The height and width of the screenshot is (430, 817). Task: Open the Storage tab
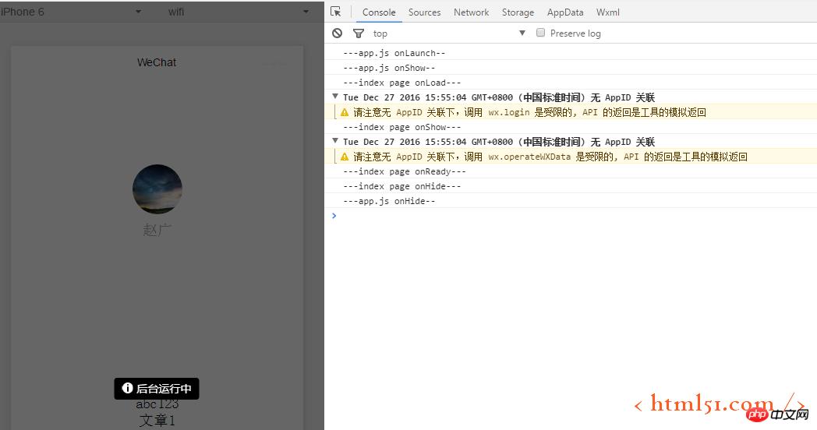coord(518,12)
